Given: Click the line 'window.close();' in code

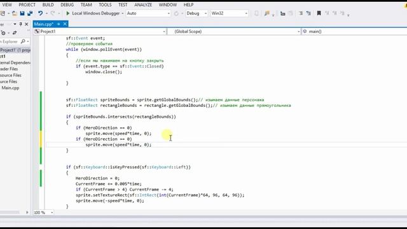Looking at the screenshot, I should click(x=104, y=72).
